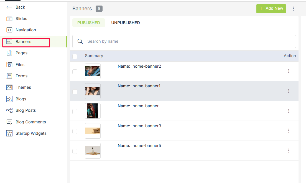Screen dimensions: 306x183
Task: Expand three-dot menu for home-banner5
Action: click(x=289, y=151)
